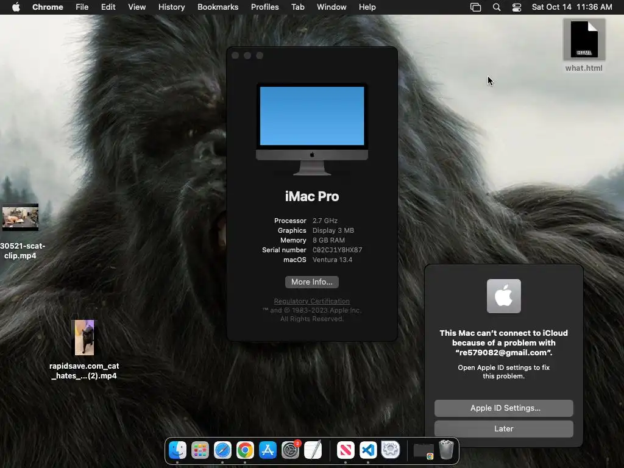
Task: Select the what.html desktop file
Action: [x=584, y=46]
